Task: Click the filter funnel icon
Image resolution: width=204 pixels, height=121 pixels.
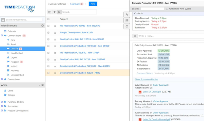Action: click(55, 12)
